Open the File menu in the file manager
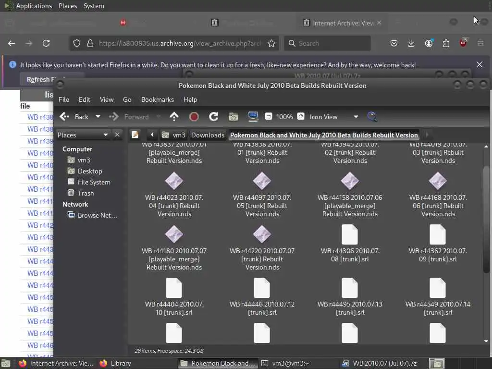 (64, 99)
